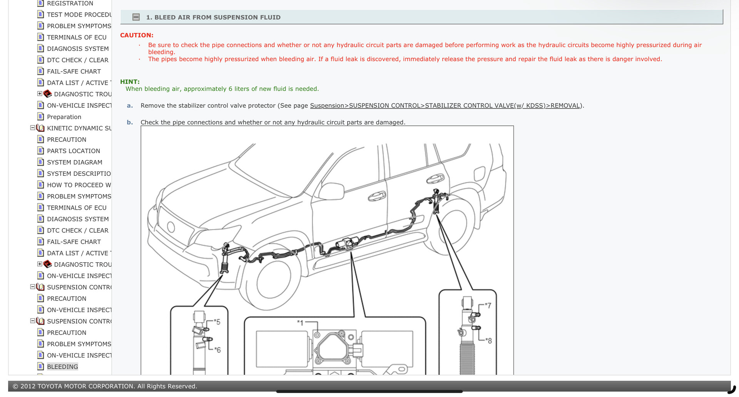
Task: Expand DIAGNOSTIC TROU node under KINETIC DYNAMIC section
Action: (x=40, y=264)
